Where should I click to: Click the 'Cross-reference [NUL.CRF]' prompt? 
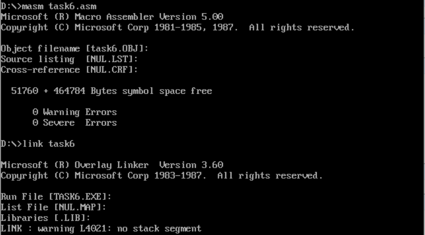point(69,70)
